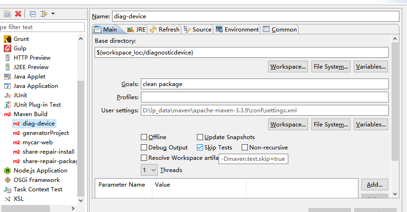
Task: Select Java Application configuration type
Action: point(35,86)
